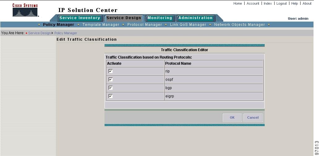Select the eigrp protocol name cell

pos(214,96)
